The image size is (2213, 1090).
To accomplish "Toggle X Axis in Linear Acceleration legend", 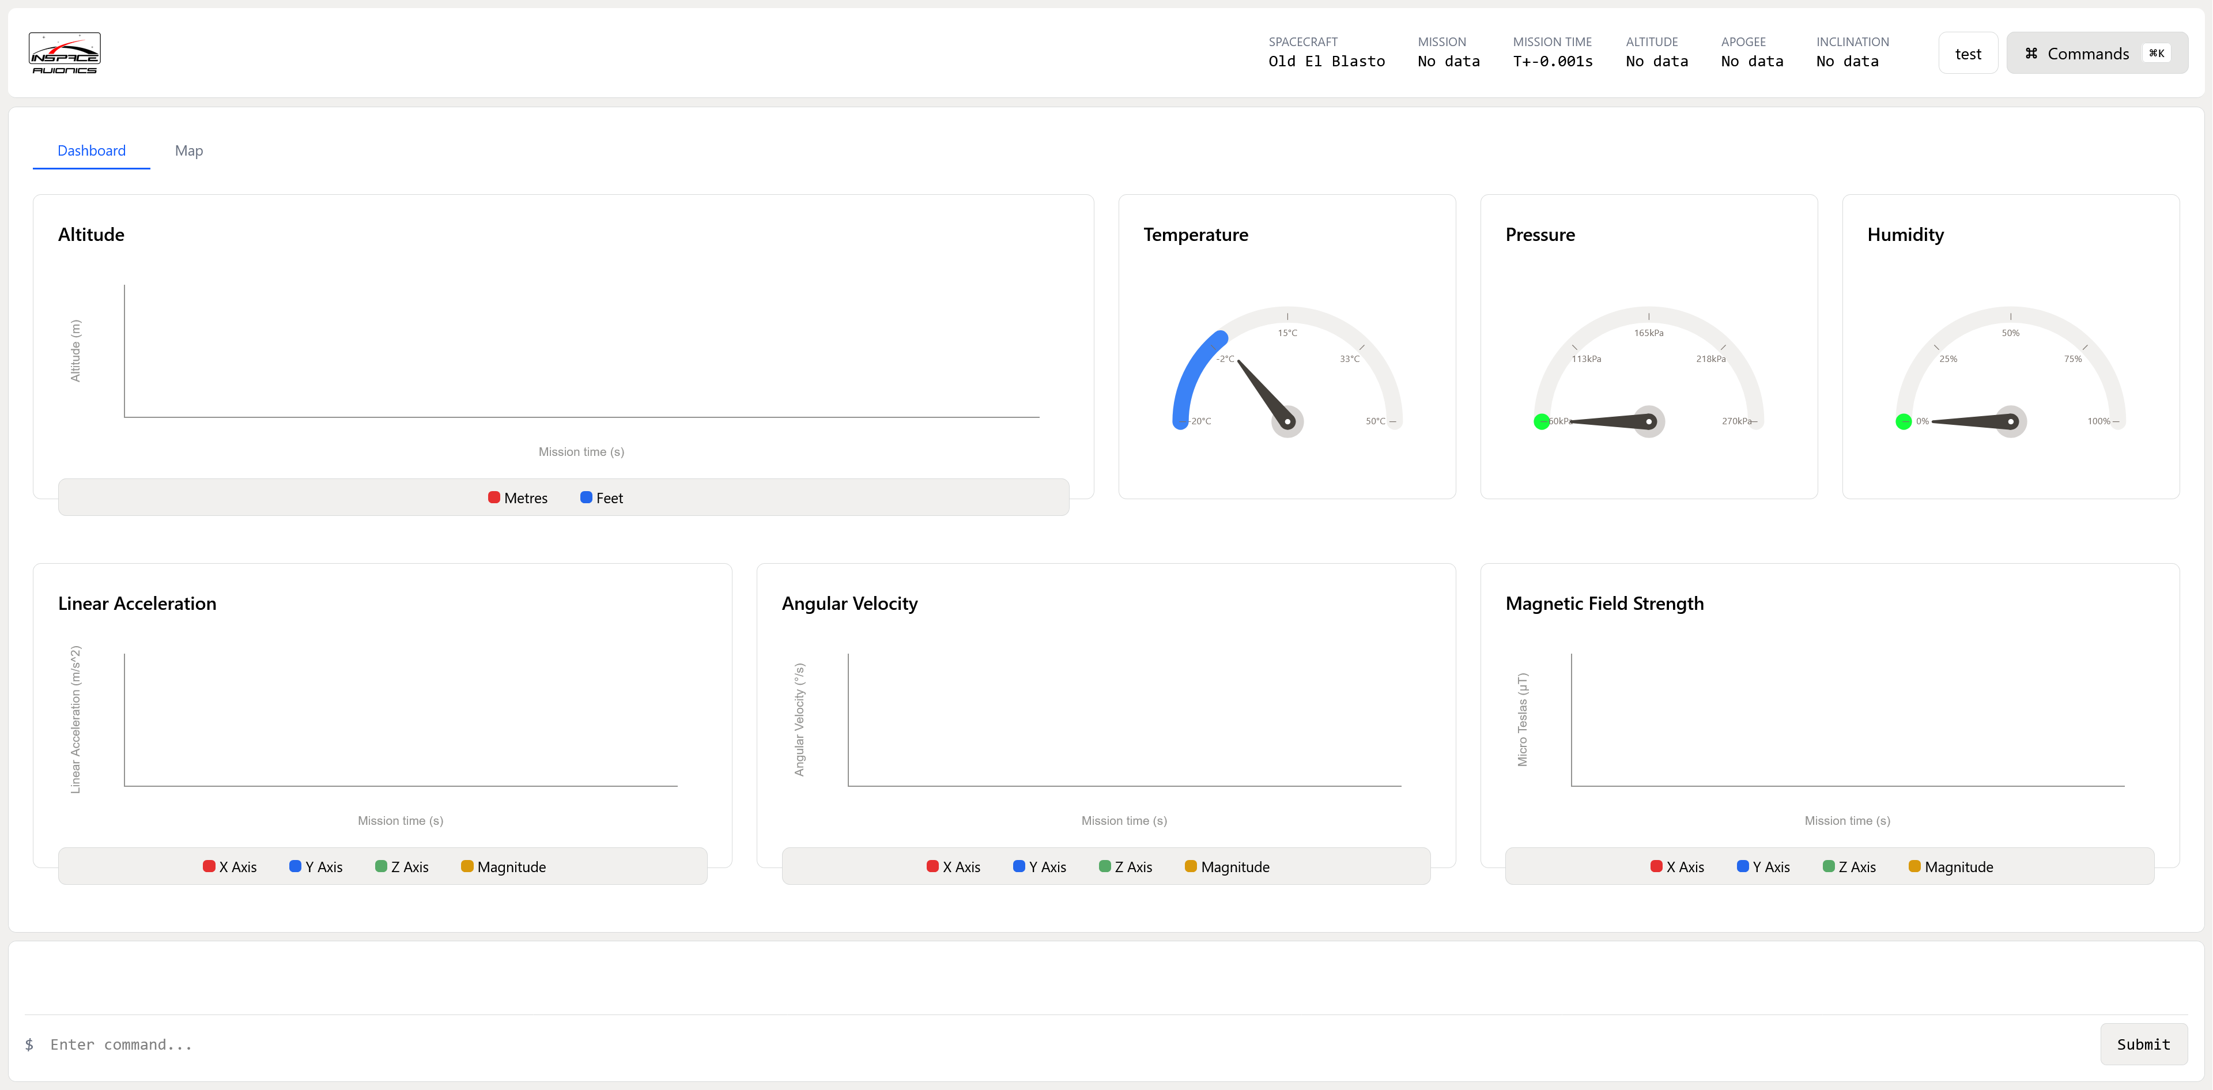I will [x=229, y=867].
